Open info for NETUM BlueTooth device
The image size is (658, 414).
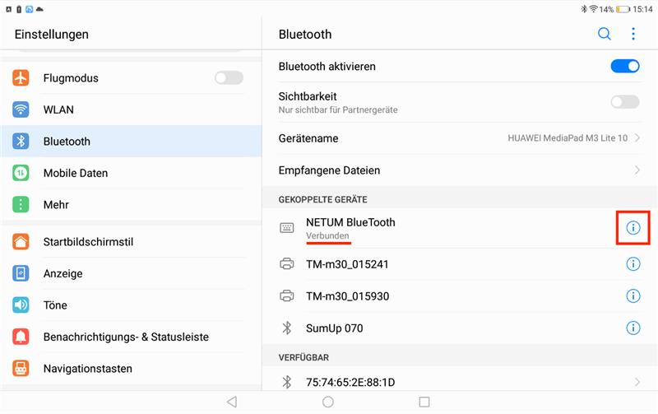click(x=633, y=227)
